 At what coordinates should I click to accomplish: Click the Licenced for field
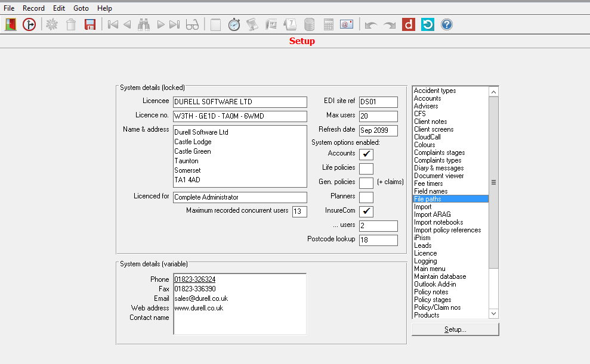pyautogui.click(x=240, y=197)
